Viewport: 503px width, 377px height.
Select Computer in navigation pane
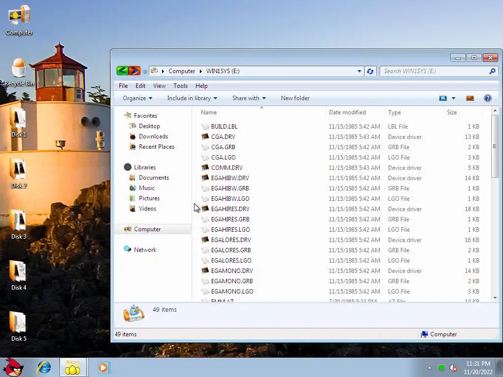coord(153,229)
